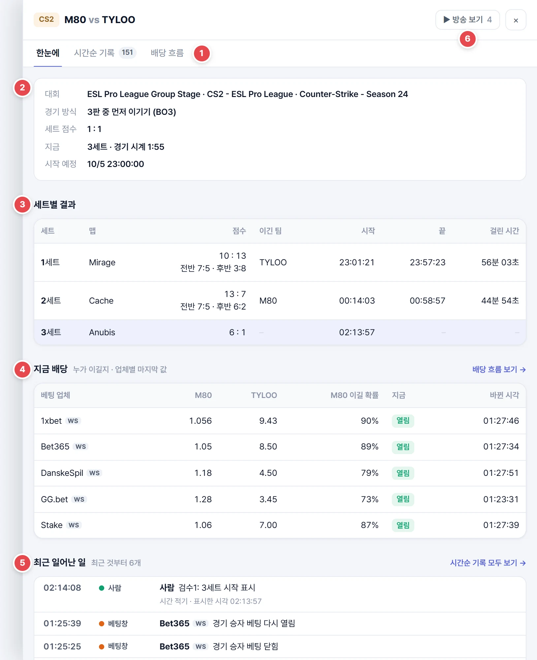This screenshot has height=660, width=537.
Task: Click the 열림 status badge for GG.bet
Action: [x=403, y=499]
